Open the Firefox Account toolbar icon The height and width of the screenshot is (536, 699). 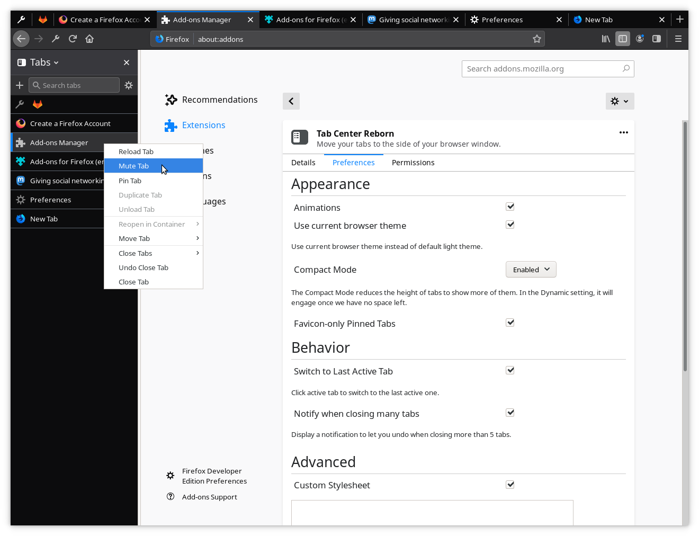tap(640, 39)
